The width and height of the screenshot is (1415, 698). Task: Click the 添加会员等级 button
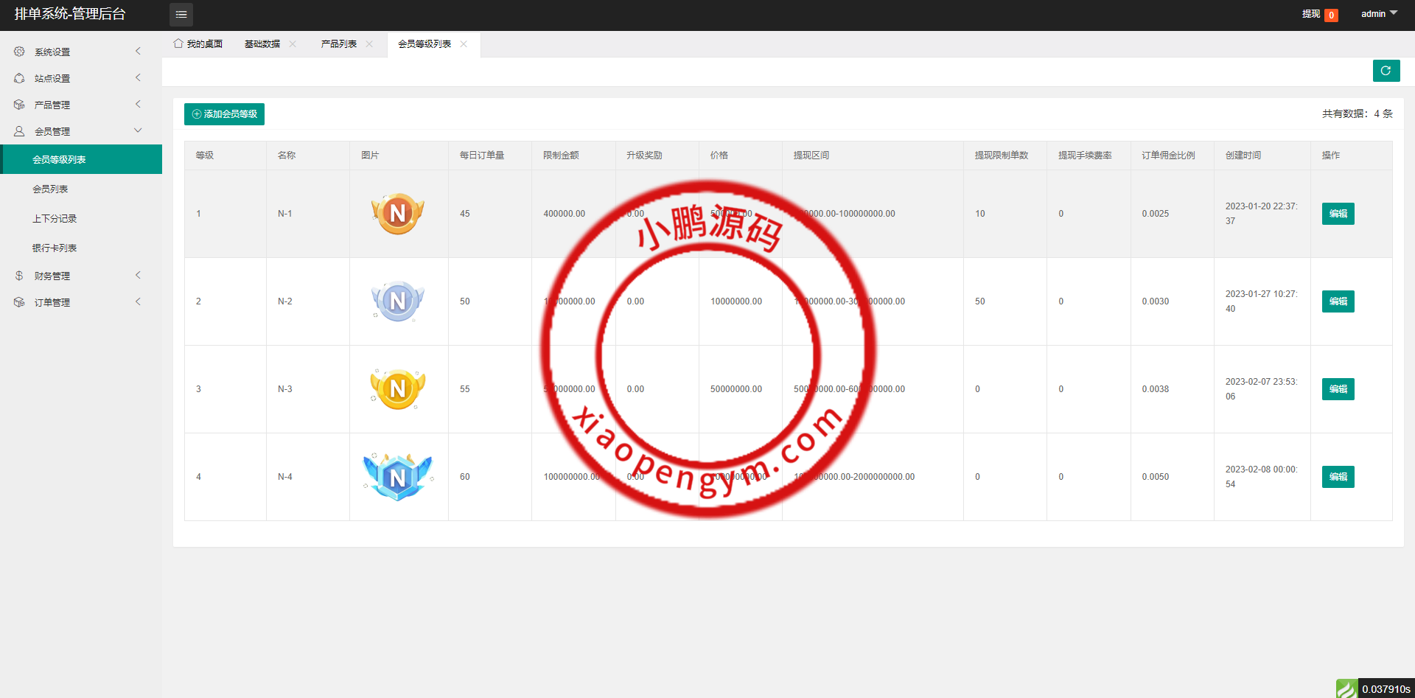coord(224,114)
